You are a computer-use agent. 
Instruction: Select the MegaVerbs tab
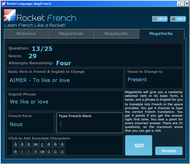[x=161, y=34]
